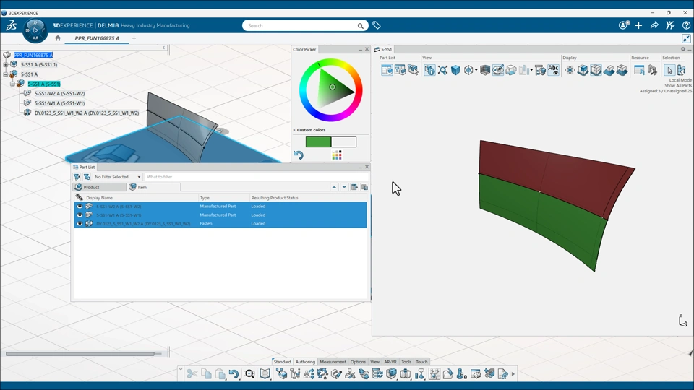Switch to the Measurement toolbar tab
The image size is (694, 390).
click(333, 362)
